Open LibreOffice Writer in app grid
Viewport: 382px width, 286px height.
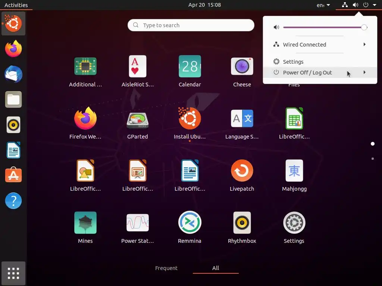click(190, 171)
